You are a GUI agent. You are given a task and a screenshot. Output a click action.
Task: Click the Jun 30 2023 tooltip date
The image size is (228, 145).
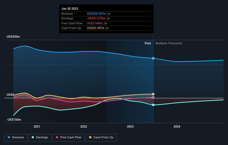pyautogui.click(x=70, y=9)
